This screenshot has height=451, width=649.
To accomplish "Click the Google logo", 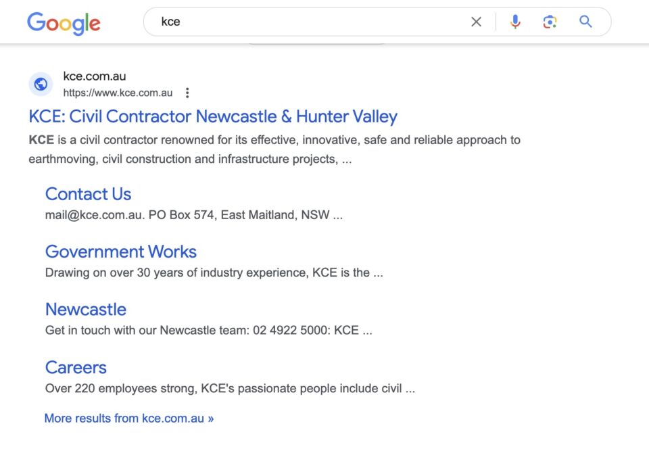I will tap(64, 22).
